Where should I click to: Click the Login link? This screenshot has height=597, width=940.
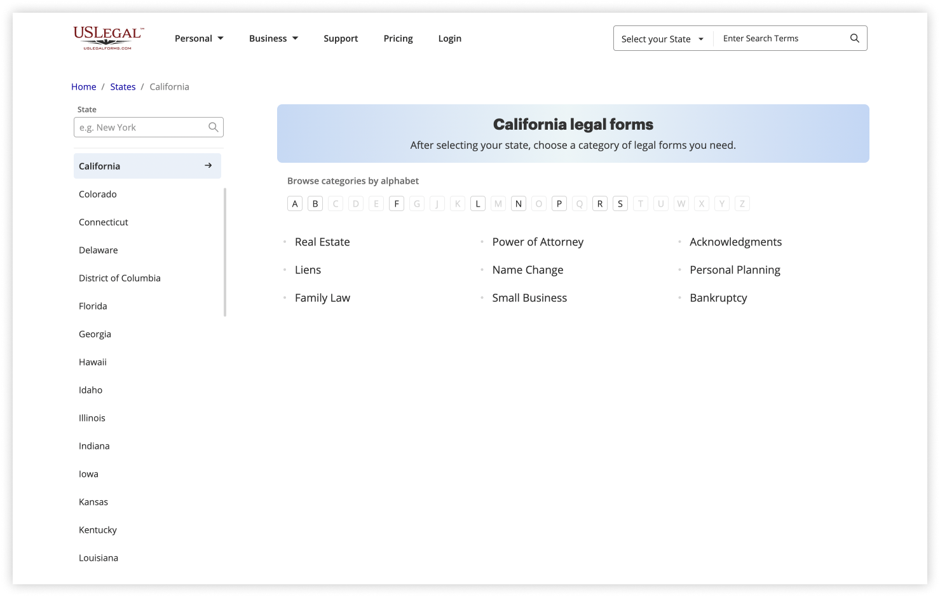tap(449, 38)
